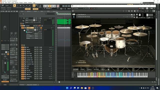Switch to the MIXER 1 tab
The width and height of the screenshot is (160, 90).
pos(82,69)
